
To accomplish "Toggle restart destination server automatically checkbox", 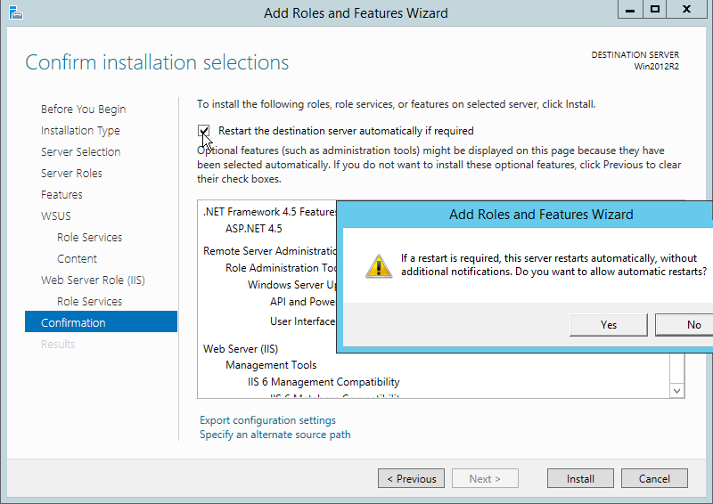I will tap(204, 131).
